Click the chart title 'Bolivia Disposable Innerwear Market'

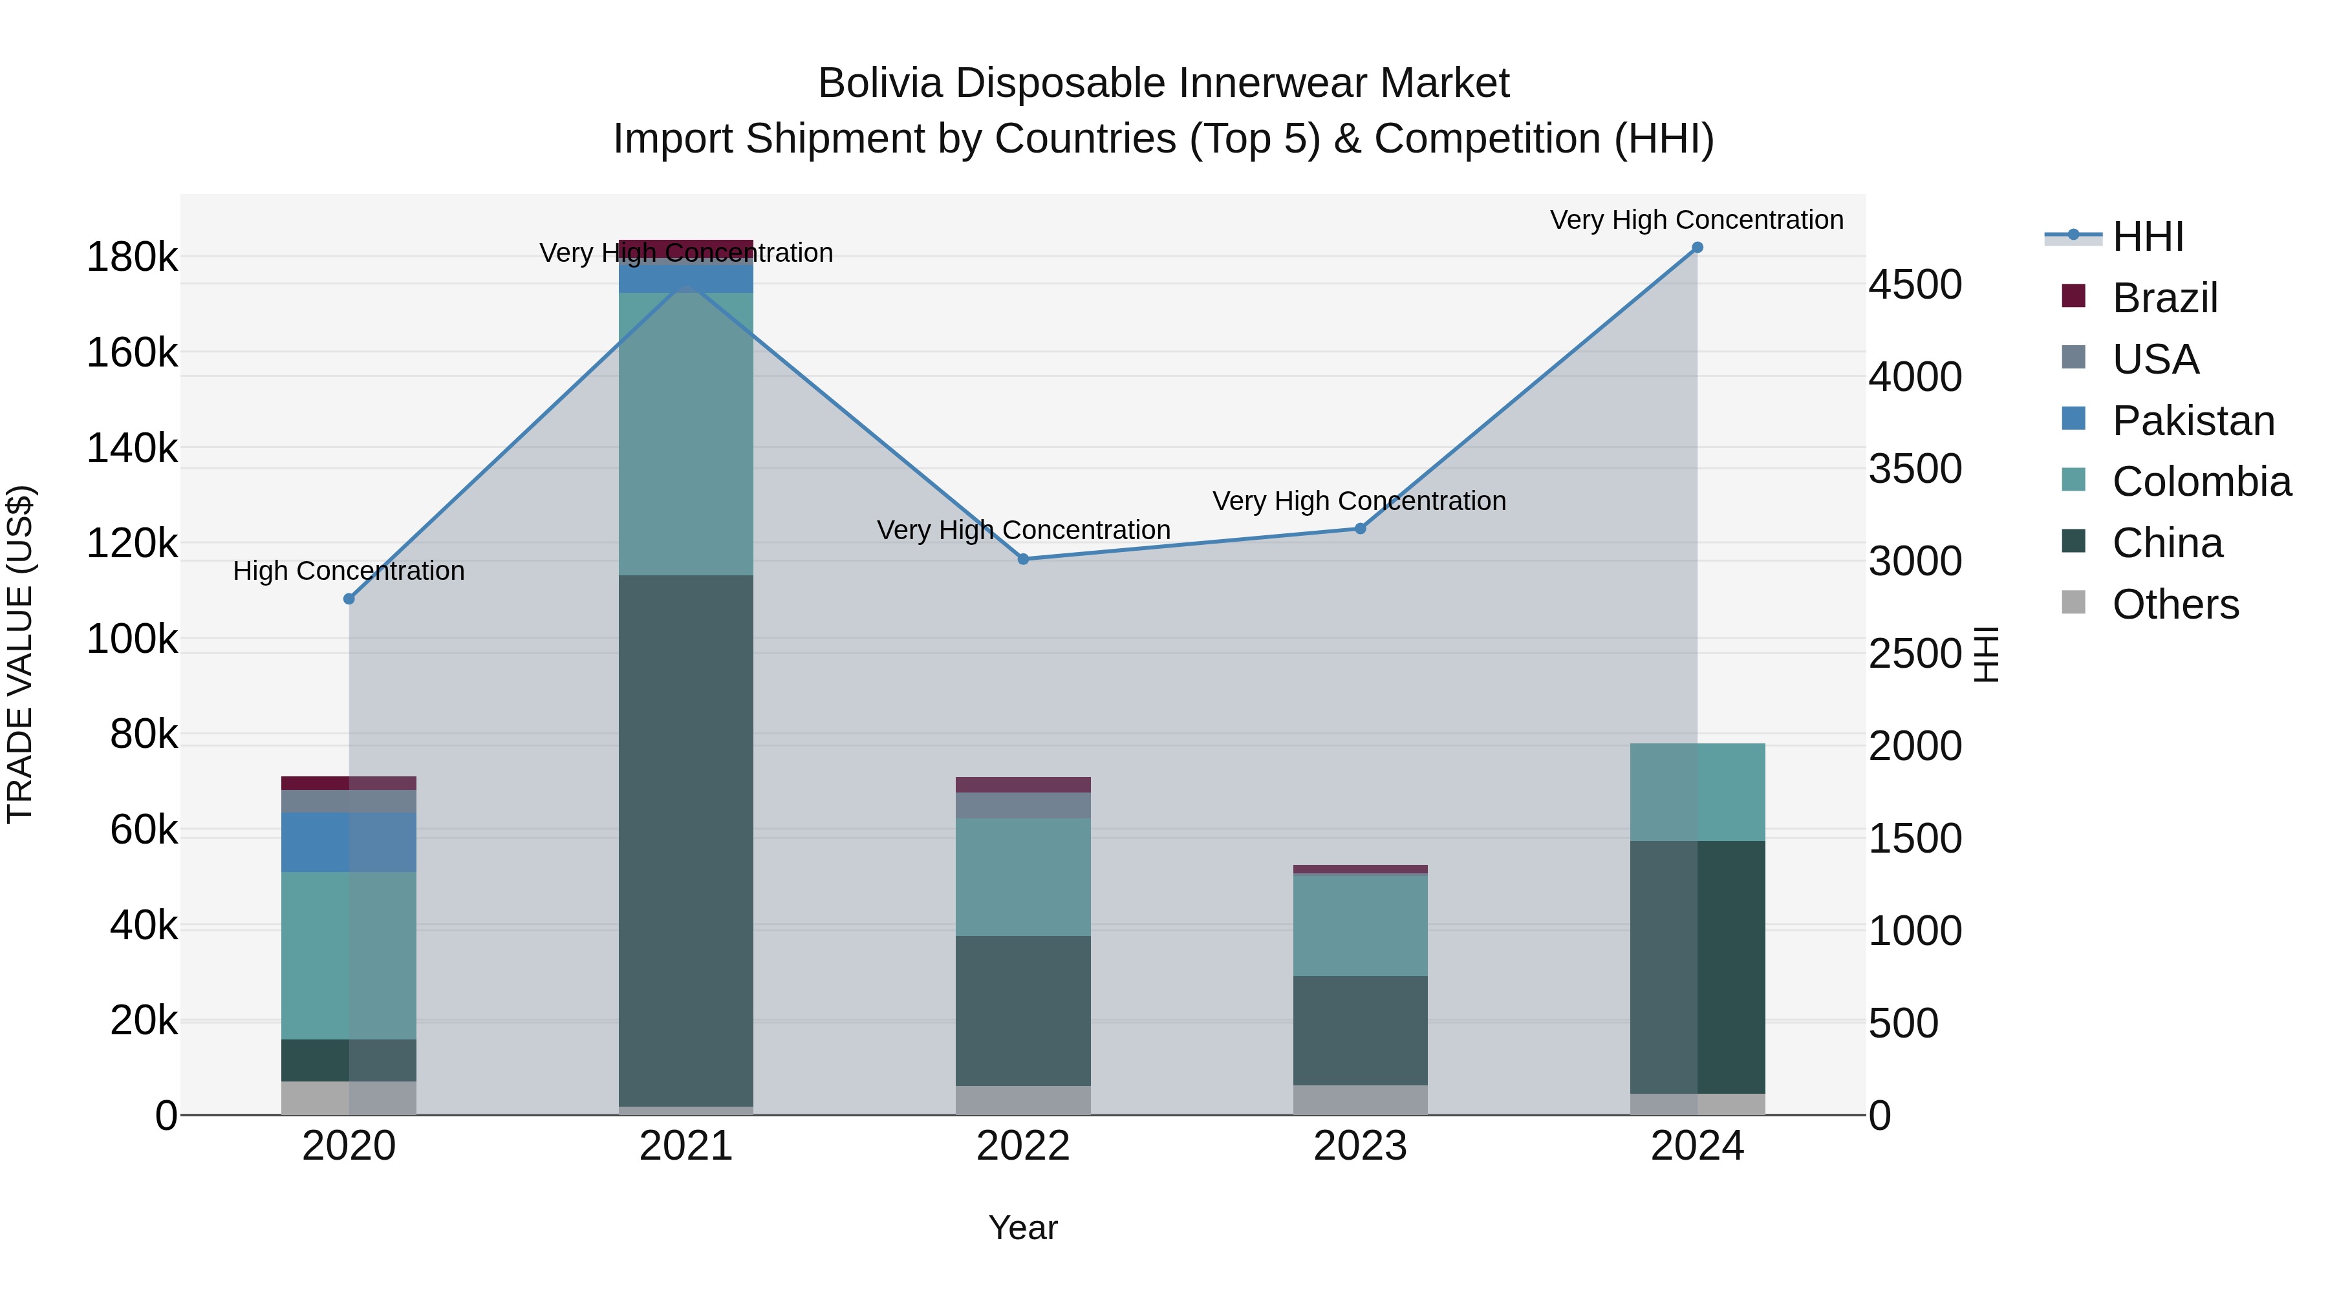click(x=1164, y=83)
